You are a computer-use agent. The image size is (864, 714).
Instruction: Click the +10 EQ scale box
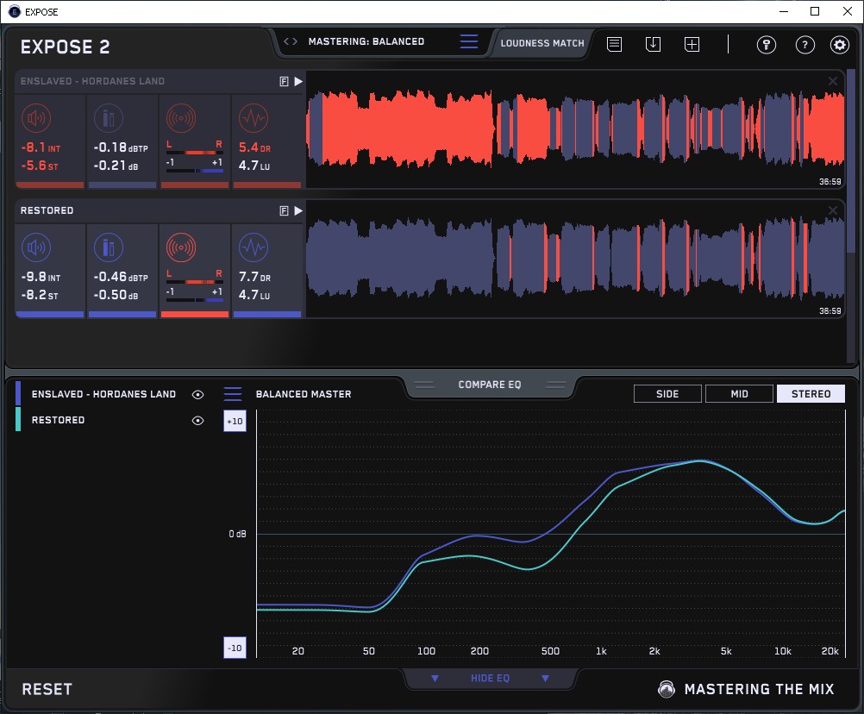click(235, 421)
